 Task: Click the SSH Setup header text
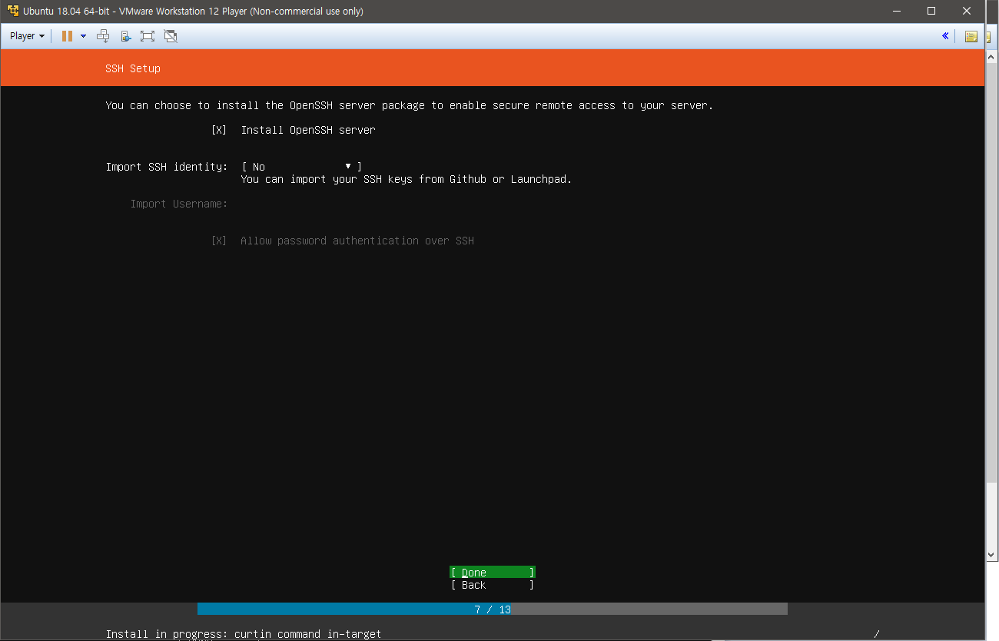pyautogui.click(x=133, y=68)
